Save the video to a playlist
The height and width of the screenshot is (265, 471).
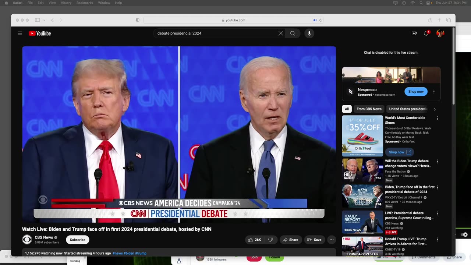[314, 240]
